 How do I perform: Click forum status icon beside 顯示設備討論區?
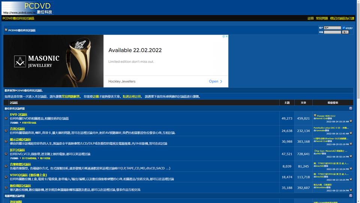click(x=6, y=141)
